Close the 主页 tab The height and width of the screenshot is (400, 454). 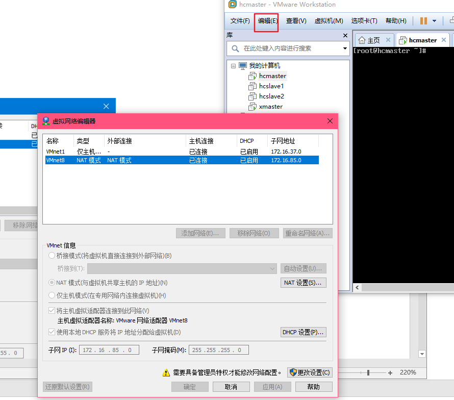pos(388,40)
